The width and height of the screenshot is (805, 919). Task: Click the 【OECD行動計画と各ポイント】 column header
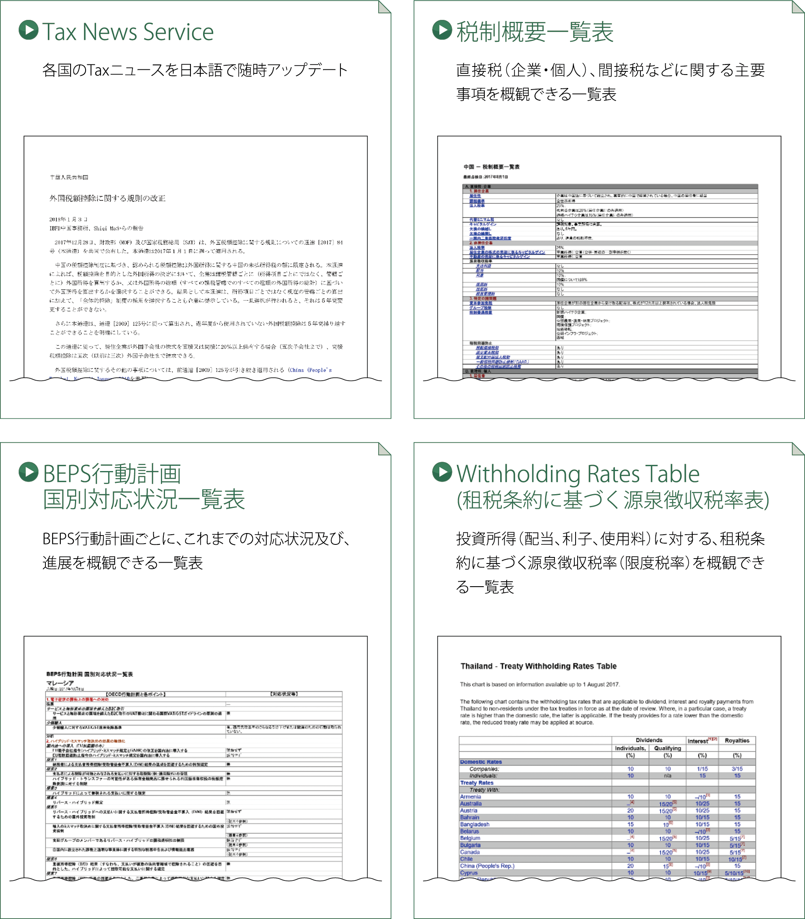click(136, 694)
